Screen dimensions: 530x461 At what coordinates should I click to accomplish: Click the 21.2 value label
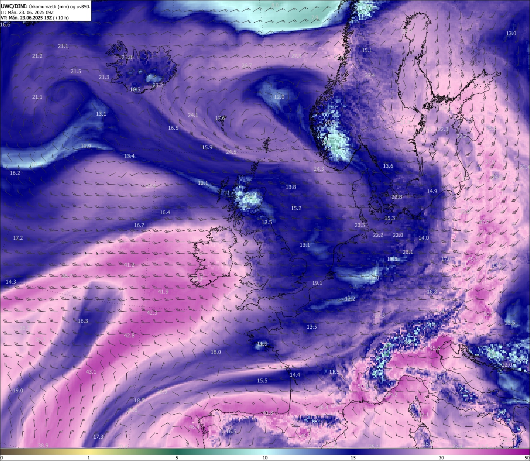37,56
